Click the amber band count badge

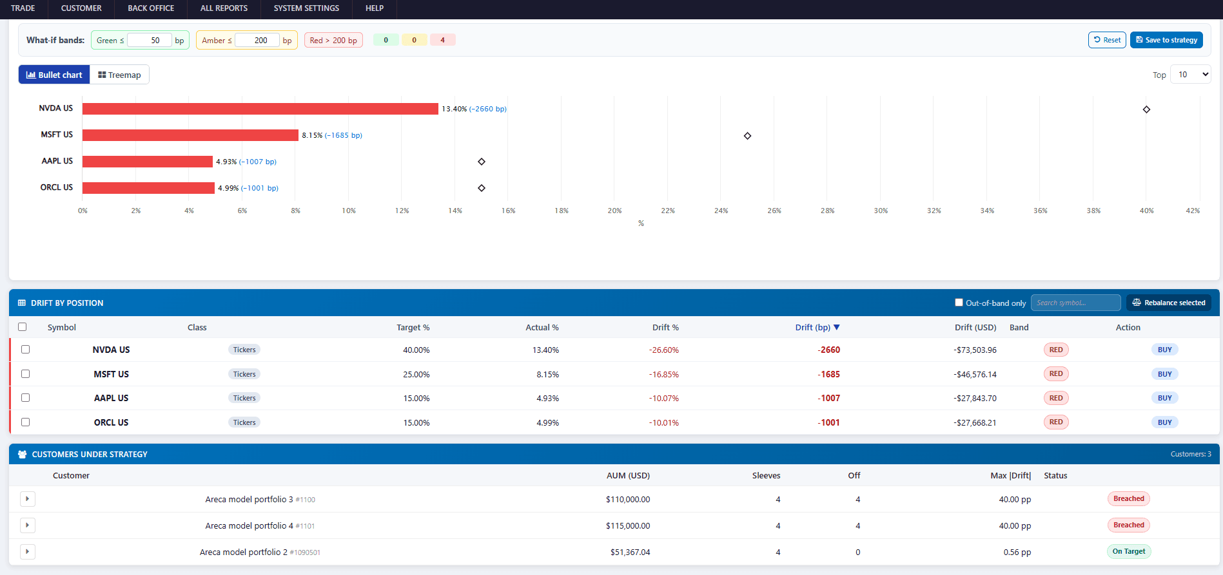click(x=414, y=40)
